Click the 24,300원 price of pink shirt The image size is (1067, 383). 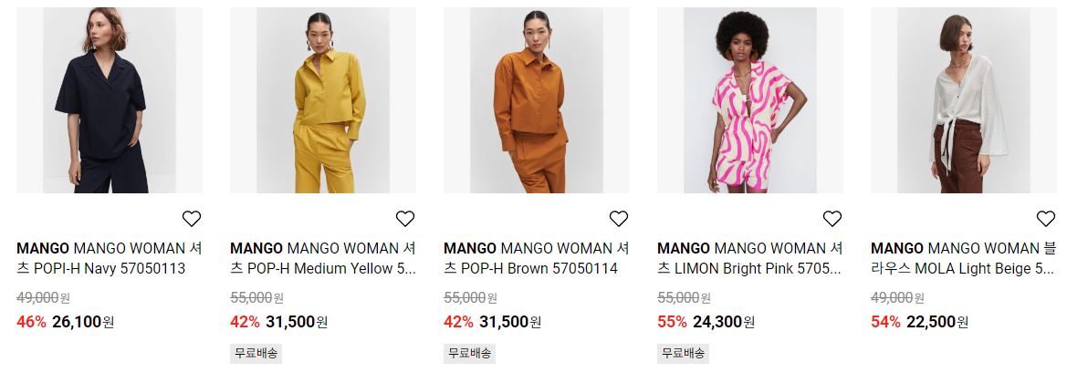tap(724, 322)
